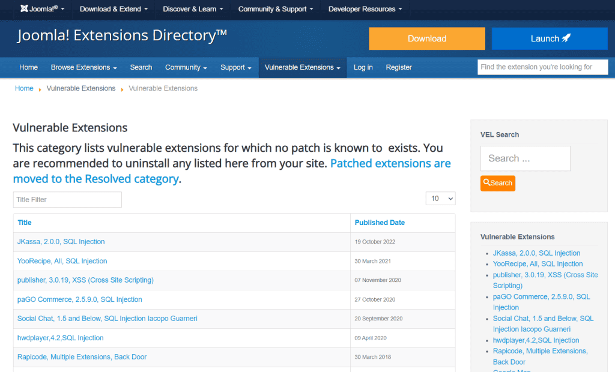Open hwdplayer link in sidebar list

click(x=536, y=341)
